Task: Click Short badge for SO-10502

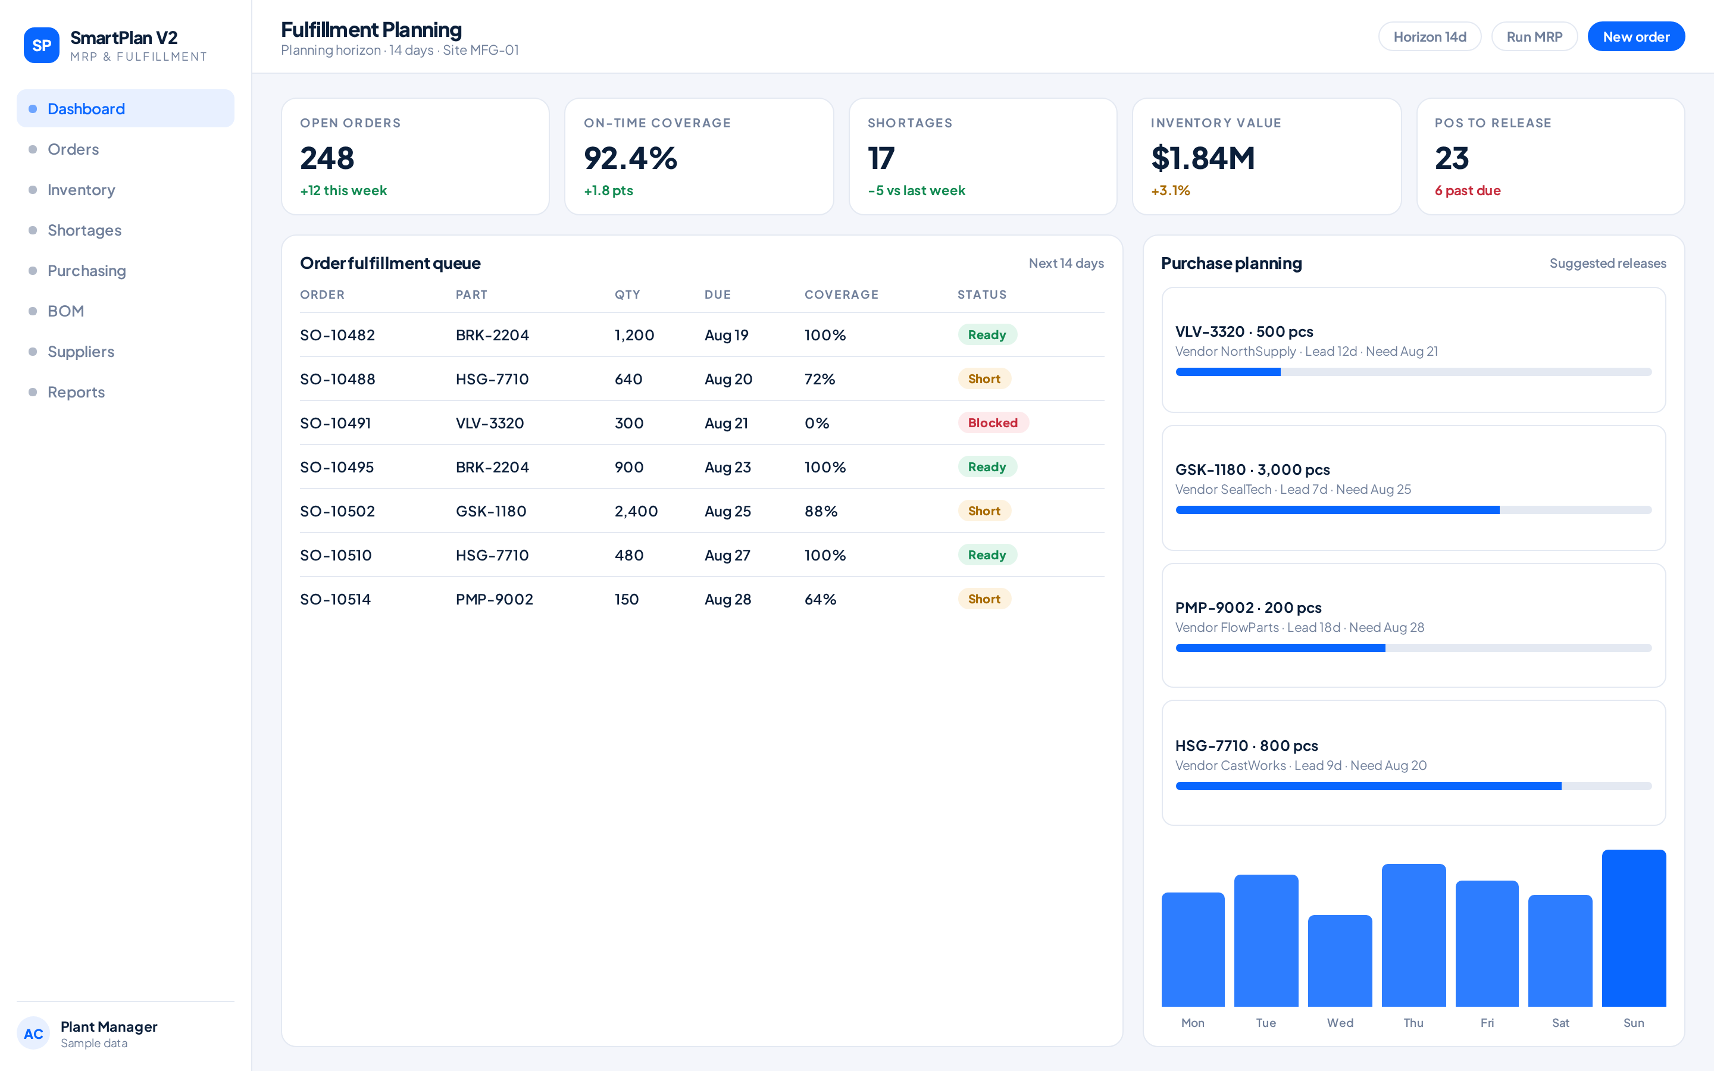Action: (984, 510)
